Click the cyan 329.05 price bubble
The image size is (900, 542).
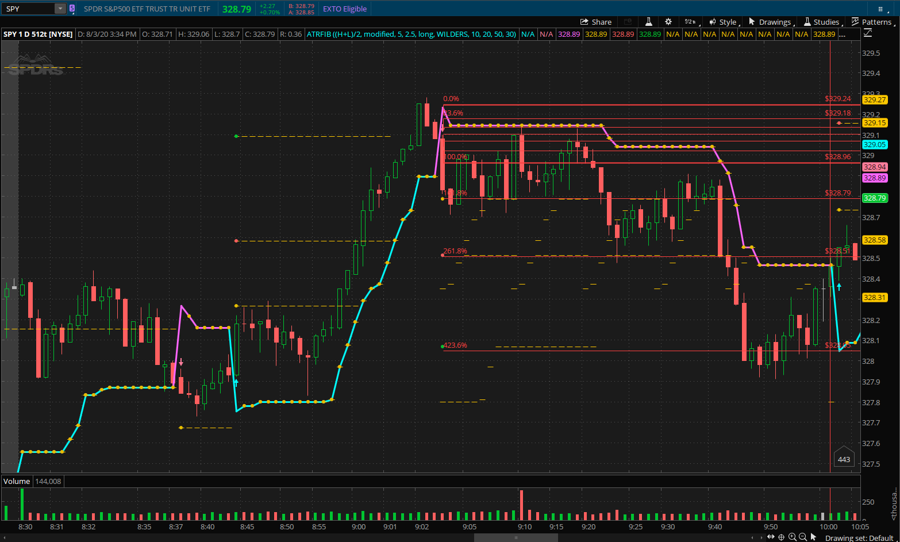(875, 145)
